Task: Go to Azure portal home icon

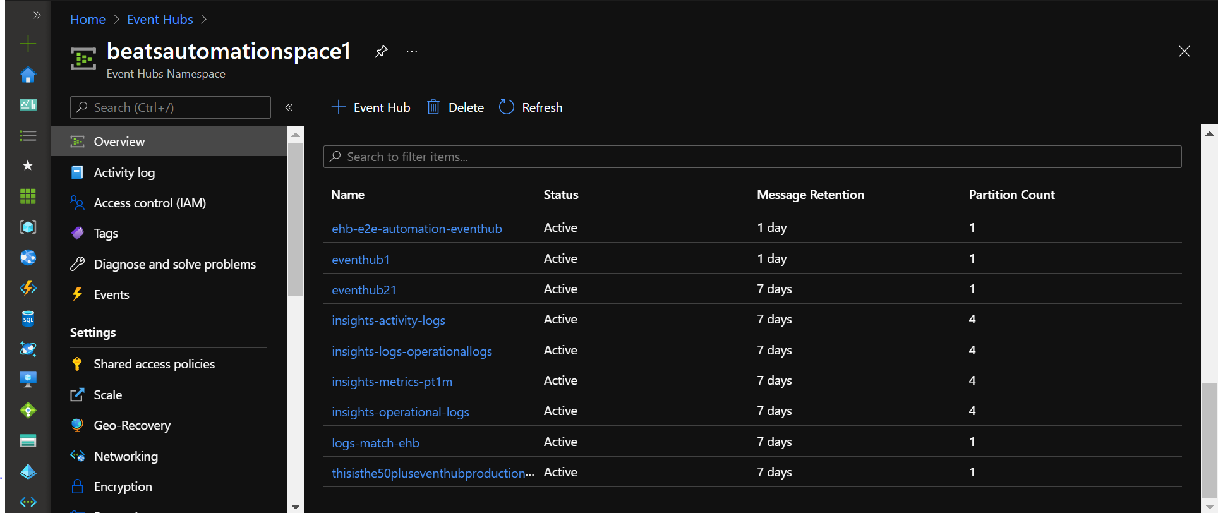Action: point(28,75)
